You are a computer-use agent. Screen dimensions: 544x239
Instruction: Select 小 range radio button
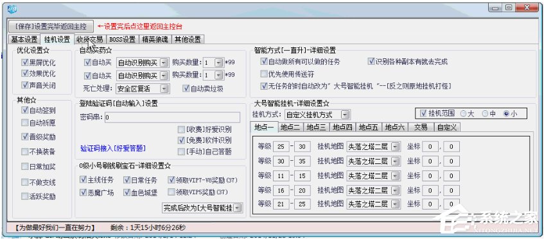tap(511, 113)
